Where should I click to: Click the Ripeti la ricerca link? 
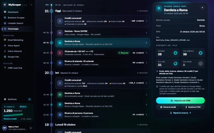pyautogui.click(x=180, y=113)
